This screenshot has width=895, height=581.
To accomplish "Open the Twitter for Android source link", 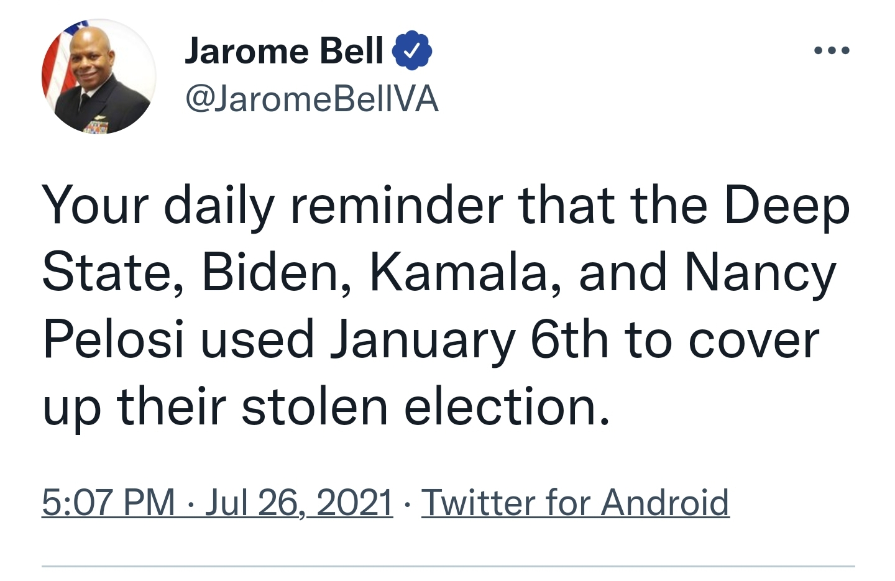I will (576, 502).
